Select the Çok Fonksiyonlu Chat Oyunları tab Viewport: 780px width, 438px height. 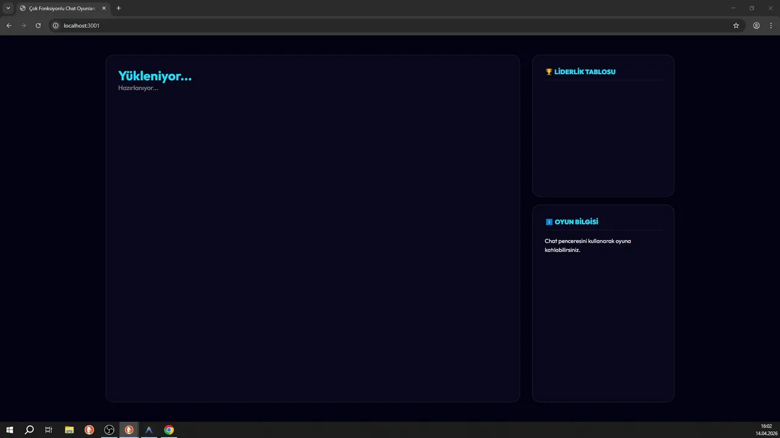pyautogui.click(x=63, y=9)
